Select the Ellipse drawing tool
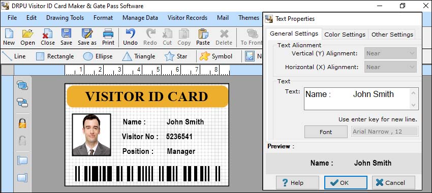The image size is (432, 193). click(98, 56)
